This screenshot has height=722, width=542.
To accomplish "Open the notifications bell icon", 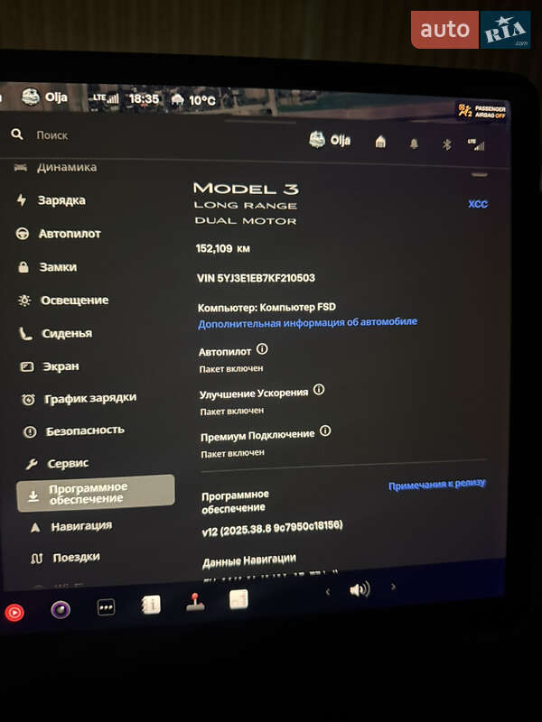I will pyautogui.click(x=414, y=143).
